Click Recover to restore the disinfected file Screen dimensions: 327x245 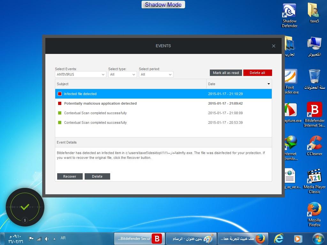[x=70, y=176]
